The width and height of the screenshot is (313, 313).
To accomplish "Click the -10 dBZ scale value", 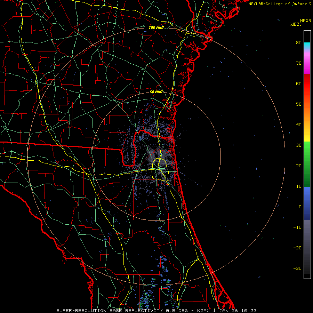I will [x=297, y=227].
